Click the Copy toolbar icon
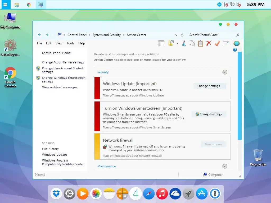This screenshot has width=271, height=203. [192, 43]
